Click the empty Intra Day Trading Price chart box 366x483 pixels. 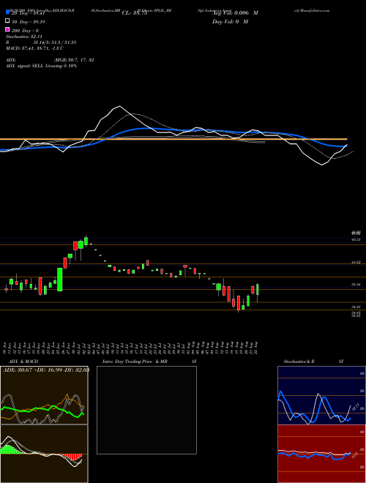pos(146,410)
